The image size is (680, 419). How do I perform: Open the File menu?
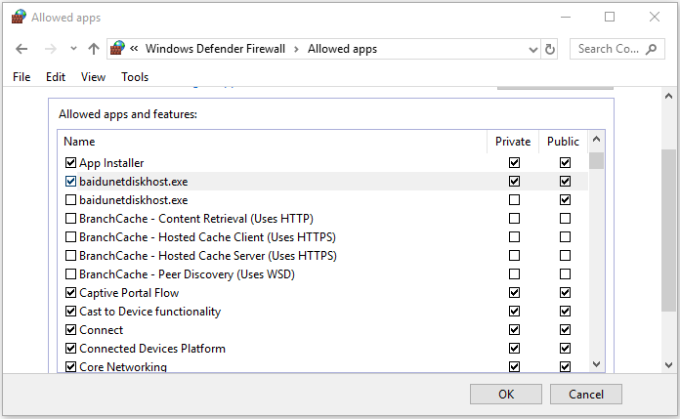pyautogui.click(x=21, y=77)
